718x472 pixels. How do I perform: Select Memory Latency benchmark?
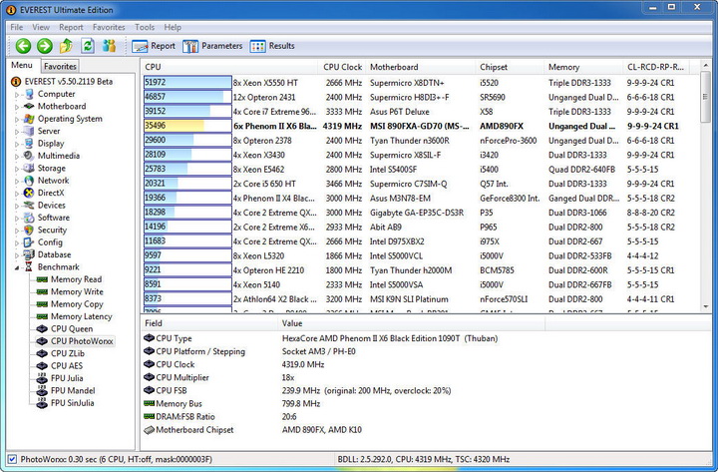click(81, 316)
